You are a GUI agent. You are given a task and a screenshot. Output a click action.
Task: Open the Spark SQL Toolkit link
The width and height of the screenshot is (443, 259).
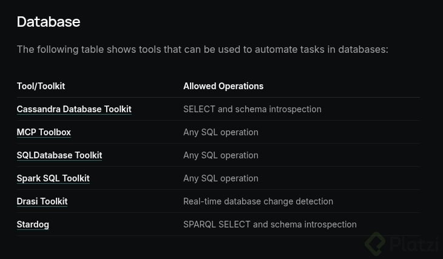click(53, 178)
